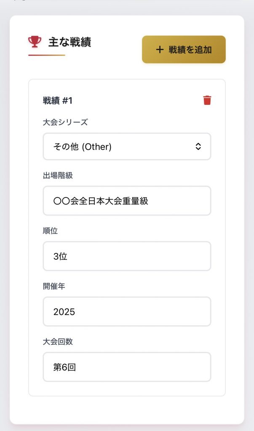Click the trophy icon beside 主な戦績

[x=35, y=42]
